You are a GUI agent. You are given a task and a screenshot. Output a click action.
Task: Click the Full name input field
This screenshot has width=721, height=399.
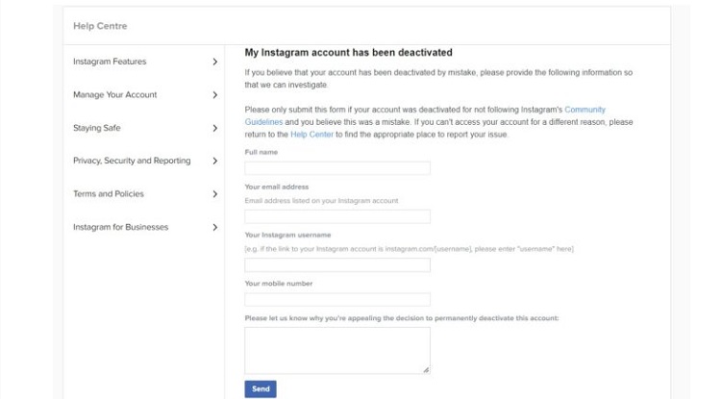coord(337,168)
